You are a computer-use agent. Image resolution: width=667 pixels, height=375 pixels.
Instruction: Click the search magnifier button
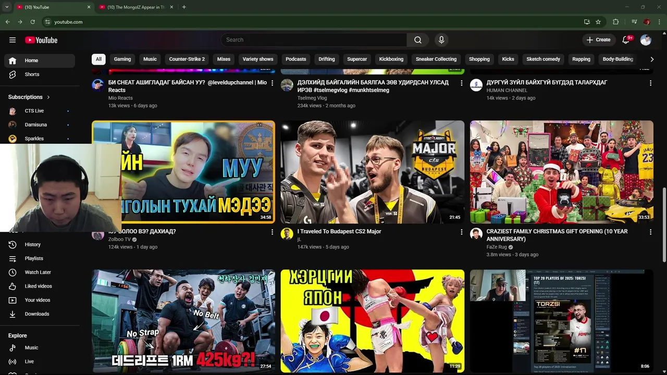(418, 40)
